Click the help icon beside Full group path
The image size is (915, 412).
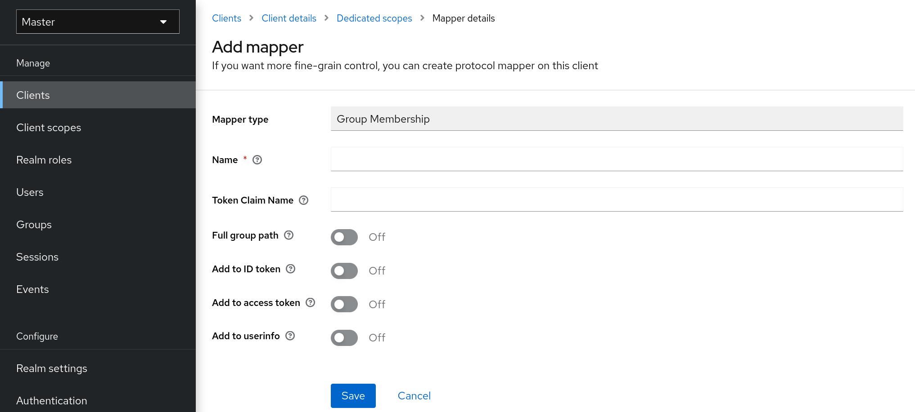(x=289, y=235)
